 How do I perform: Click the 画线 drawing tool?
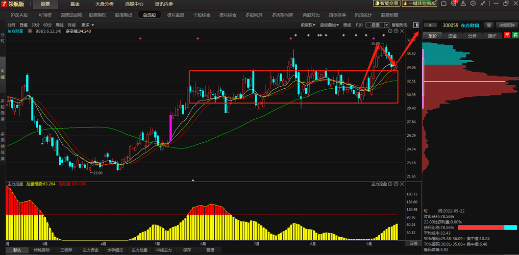[347, 25]
